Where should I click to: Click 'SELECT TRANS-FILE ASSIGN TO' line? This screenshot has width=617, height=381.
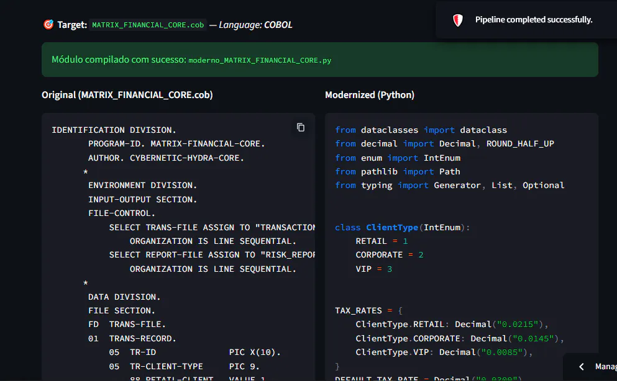point(212,228)
